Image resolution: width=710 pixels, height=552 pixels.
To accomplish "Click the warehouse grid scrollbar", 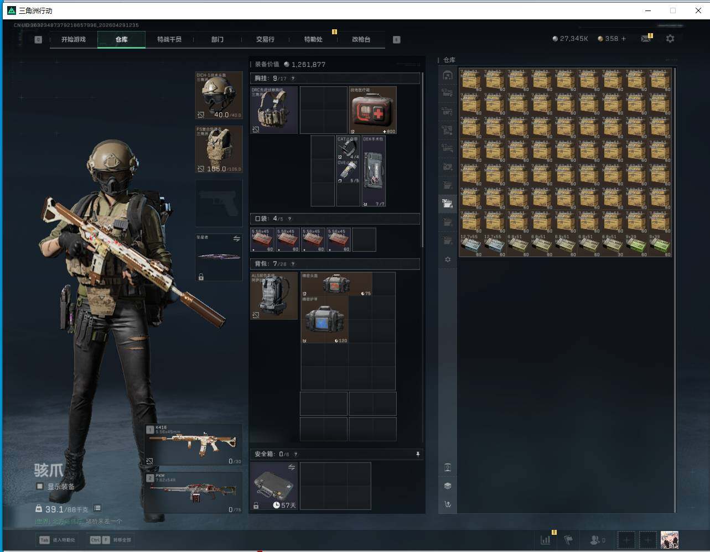I will [675, 290].
